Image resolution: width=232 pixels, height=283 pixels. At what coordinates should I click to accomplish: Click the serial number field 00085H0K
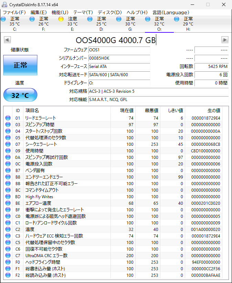(119, 58)
